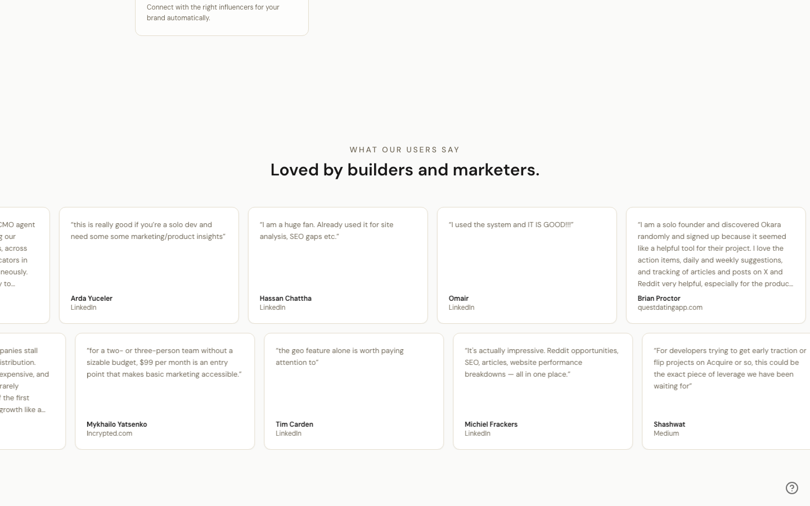Click the "I am a solo founder" quote
The width and height of the screenshot is (810, 506).
[x=715, y=254]
